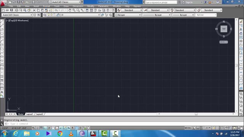This screenshot has height=137, width=244.
Task: Open the text style Standard dropdown
Action: pos(132,10)
